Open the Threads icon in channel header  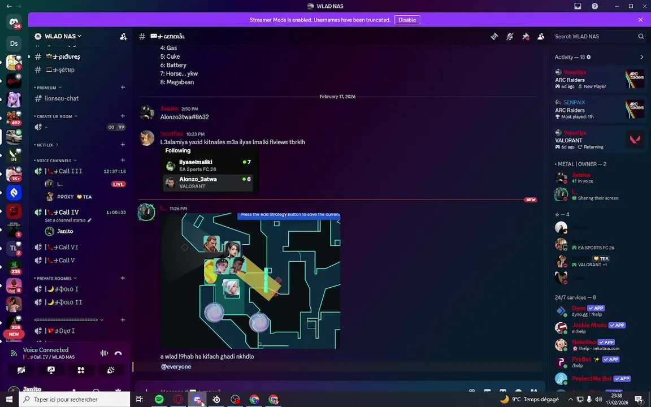pyautogui.click(x=494, y=37)
